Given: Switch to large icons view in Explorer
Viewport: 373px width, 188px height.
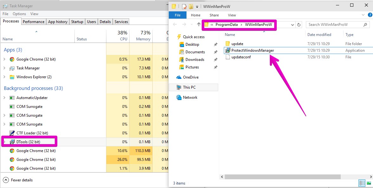Looking at the screenshot, I should click(x=369, y=183).
